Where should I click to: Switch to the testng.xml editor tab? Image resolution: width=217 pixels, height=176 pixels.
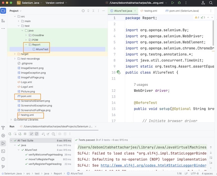pos(150,11)
